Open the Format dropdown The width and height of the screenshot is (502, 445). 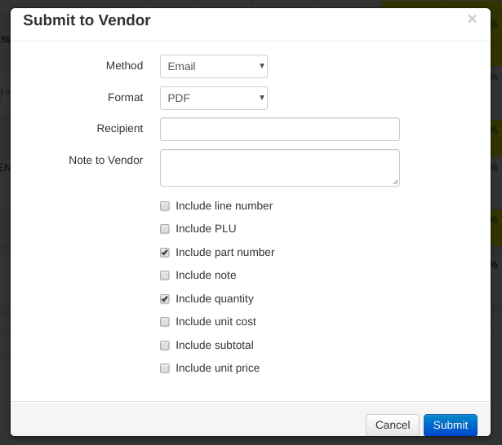tap(213, 98)
